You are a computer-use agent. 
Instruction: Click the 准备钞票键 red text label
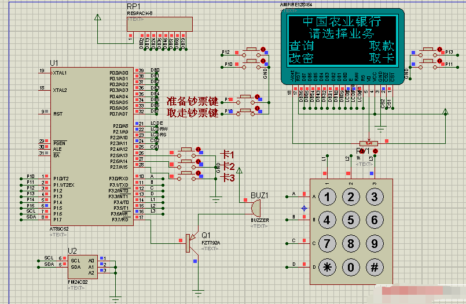tap(192, 101)
